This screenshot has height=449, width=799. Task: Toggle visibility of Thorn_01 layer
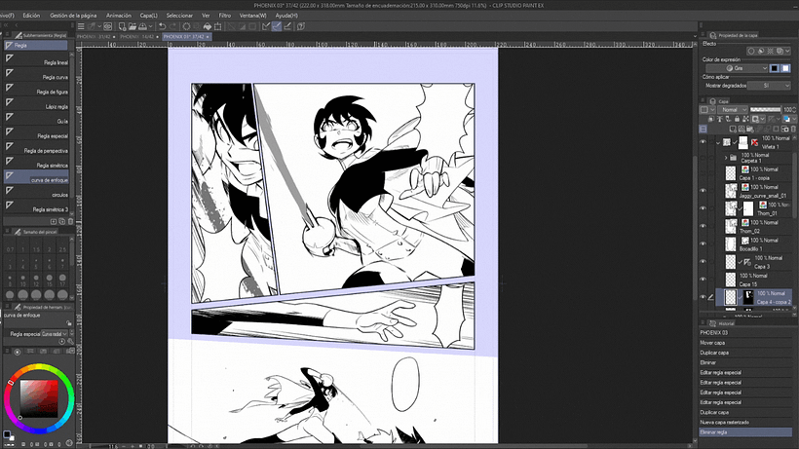704,208
